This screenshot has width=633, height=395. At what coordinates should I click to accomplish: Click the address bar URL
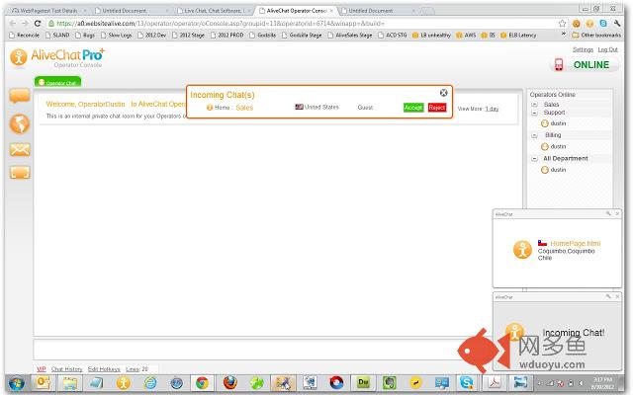[220, 24]
